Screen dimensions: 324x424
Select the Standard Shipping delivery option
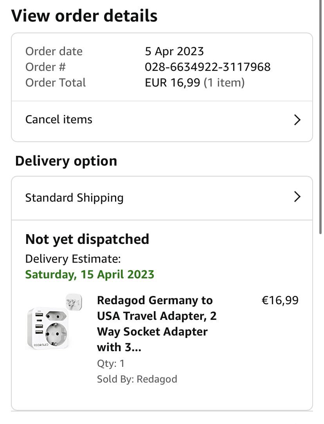pos(74,198)
